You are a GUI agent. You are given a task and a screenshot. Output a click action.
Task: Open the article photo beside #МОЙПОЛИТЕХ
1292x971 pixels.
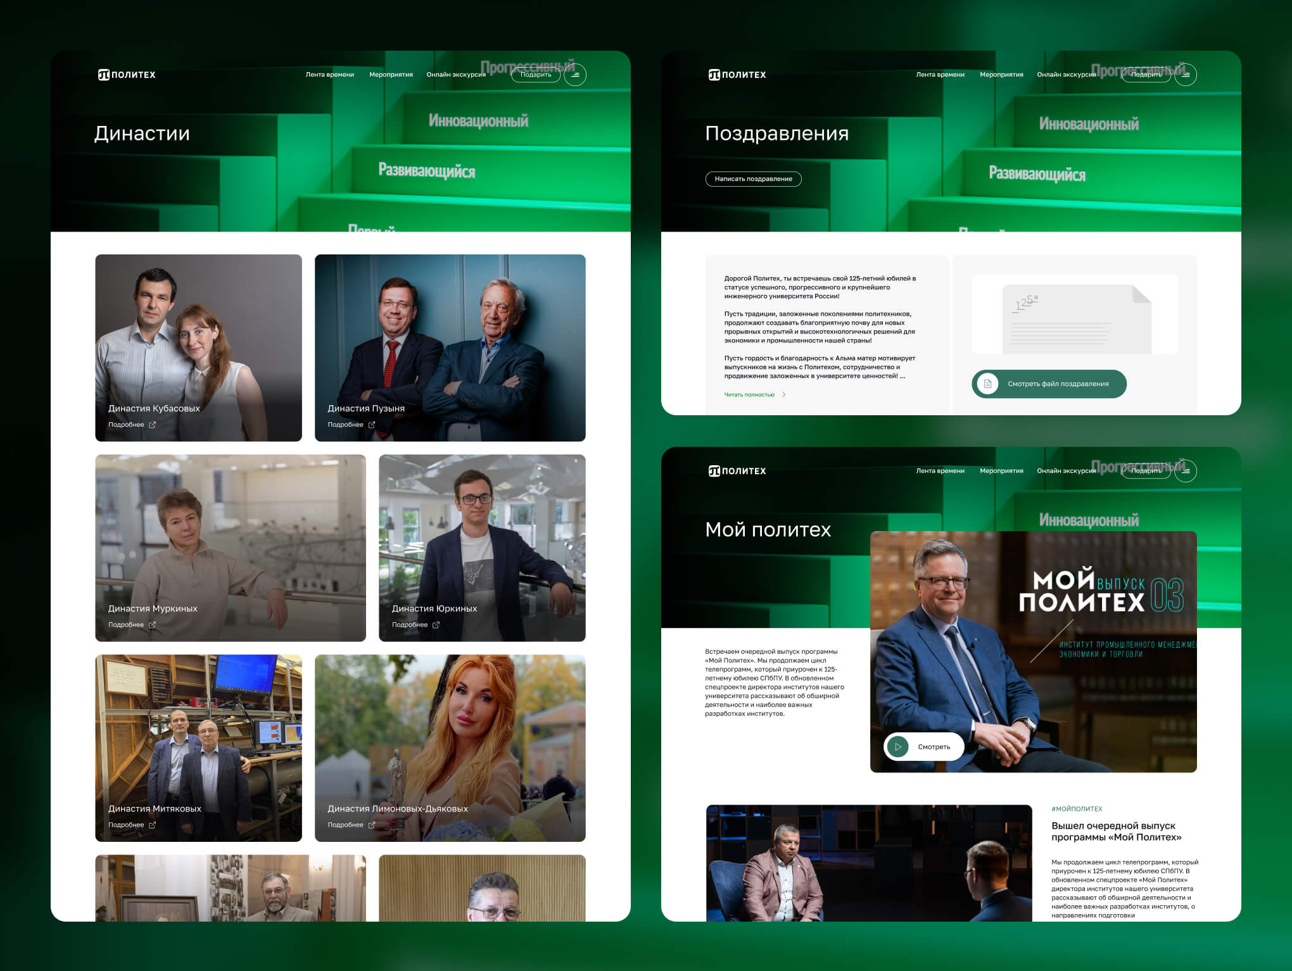click(869, 863)
